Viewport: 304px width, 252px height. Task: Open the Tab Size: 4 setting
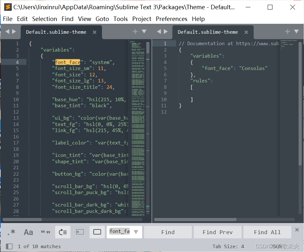pyautogui.click(x=228, y=246)
